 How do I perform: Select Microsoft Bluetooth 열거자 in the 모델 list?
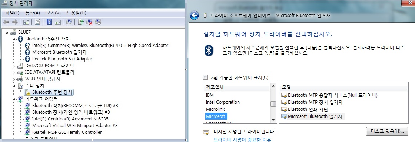click(315, 116)
